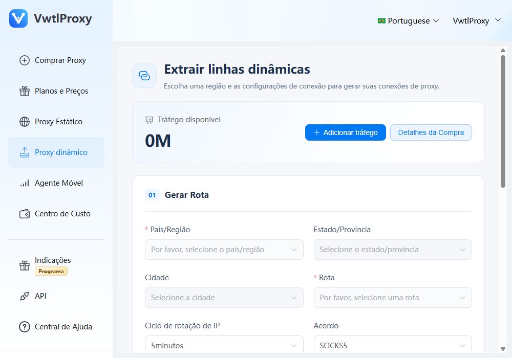Screen dimensions: 512x358
Task: Click the 01 step badge
Action: (x=152, y=195)
